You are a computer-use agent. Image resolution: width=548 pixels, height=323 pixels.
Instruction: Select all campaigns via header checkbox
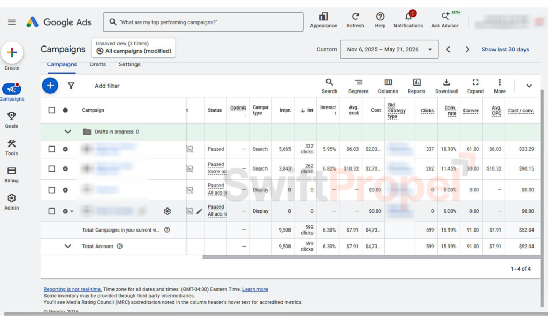(x=52, y=110)
